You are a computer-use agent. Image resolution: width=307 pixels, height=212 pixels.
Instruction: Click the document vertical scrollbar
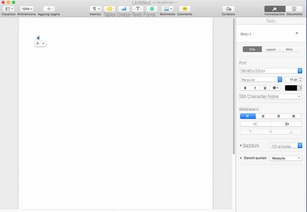point(234,86)
